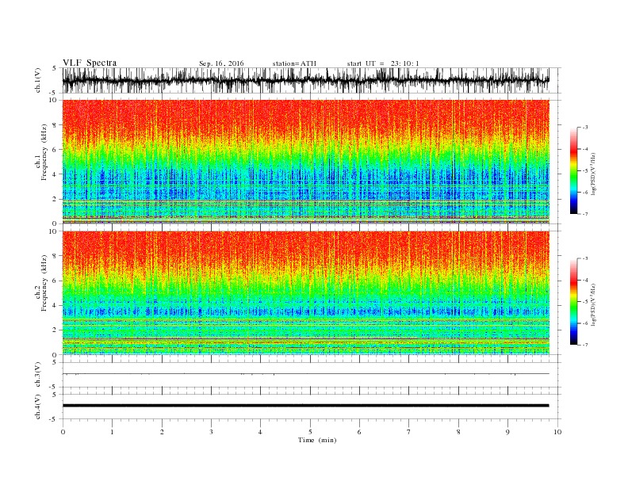Screen dimensions: 628x485
Task: Select the "start UT = 23:10:1" header text
Action: coord(383,63)
